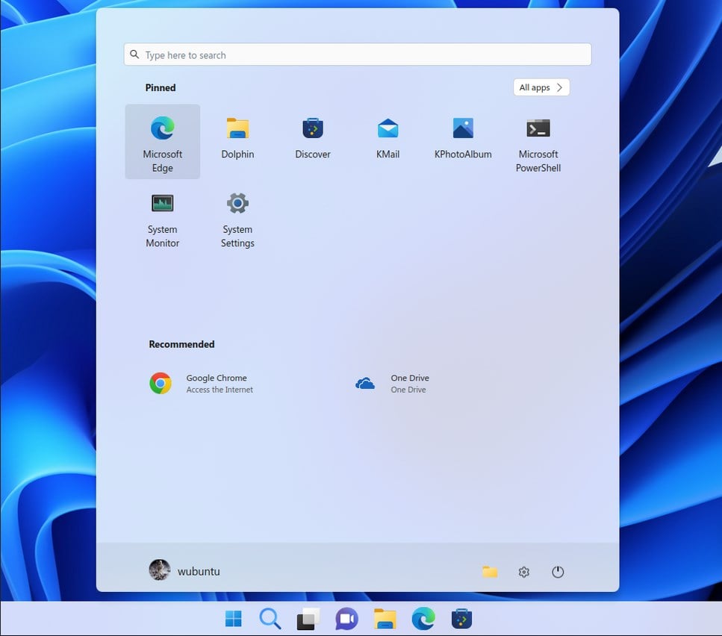Click the 'Type here to search' field
This screenshot has height=636, width=722.
click(x=358, y=54)
